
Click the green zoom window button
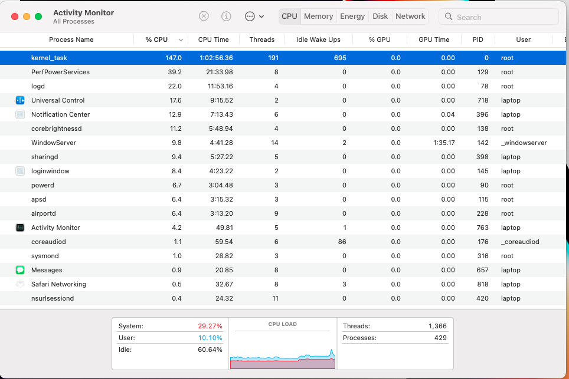[38, 17]
